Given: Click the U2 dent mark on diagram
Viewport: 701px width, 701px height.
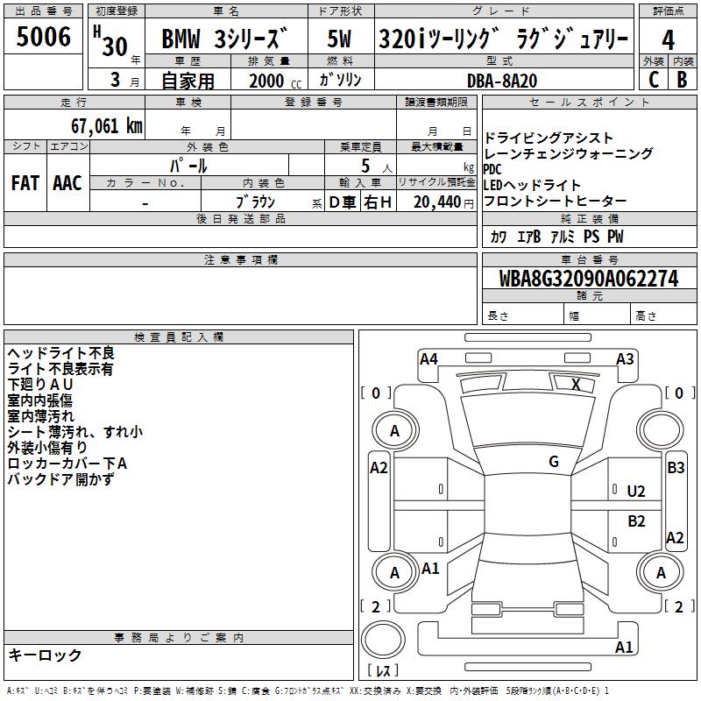Looking at the screenshot, I should pyautogui.click(x=636, y=492).
